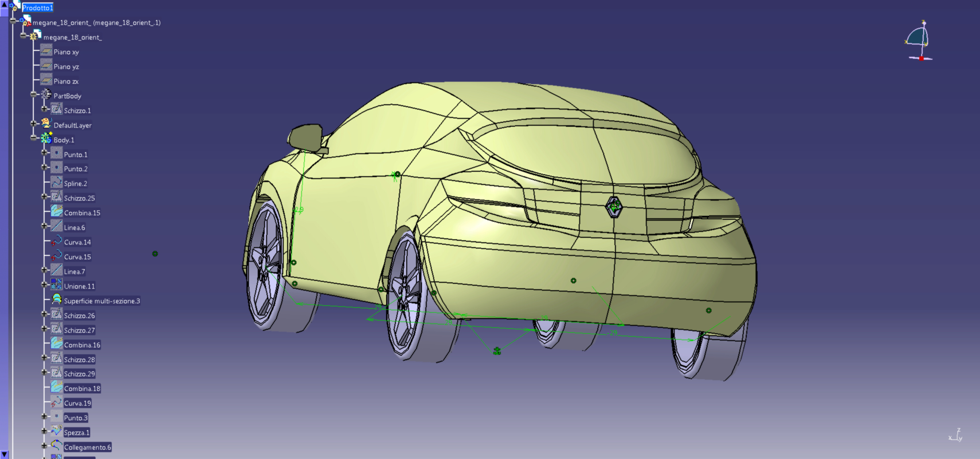The height and width of the screenshot is (459, 980).
Task: Collapse the PartBody node
Action: click(x=34, y=94)
